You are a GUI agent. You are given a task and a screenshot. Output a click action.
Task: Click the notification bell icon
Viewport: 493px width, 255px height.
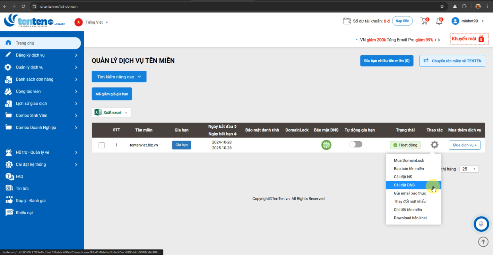tap(439, 21)
